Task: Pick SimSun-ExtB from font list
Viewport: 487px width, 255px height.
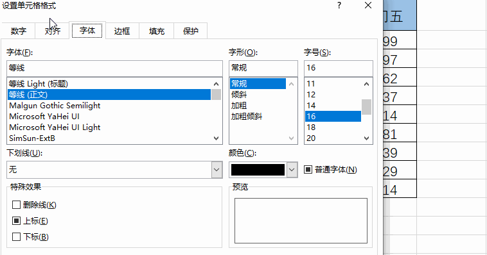Action: coord(109,138)
